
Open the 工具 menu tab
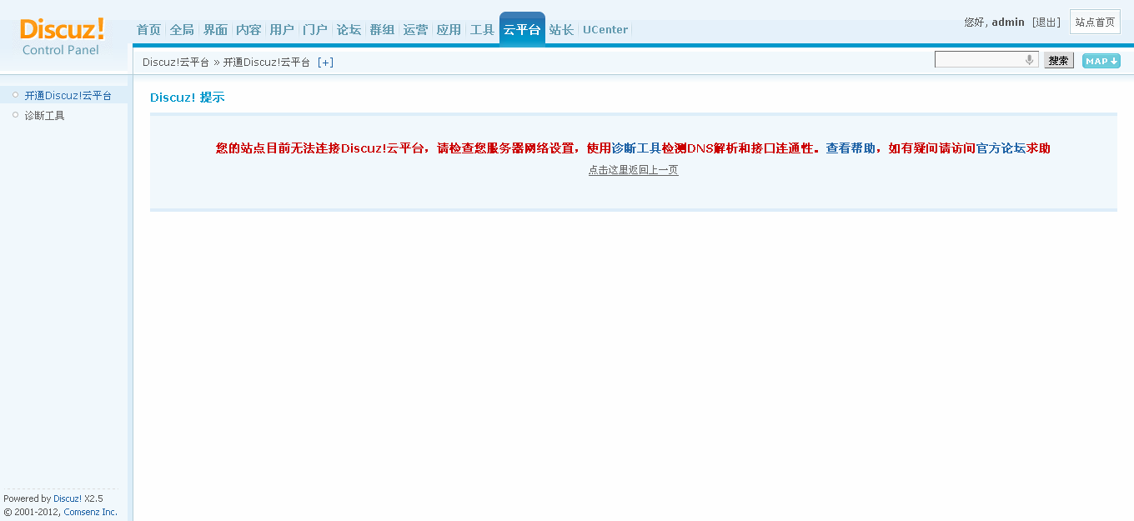coord(482,30)
